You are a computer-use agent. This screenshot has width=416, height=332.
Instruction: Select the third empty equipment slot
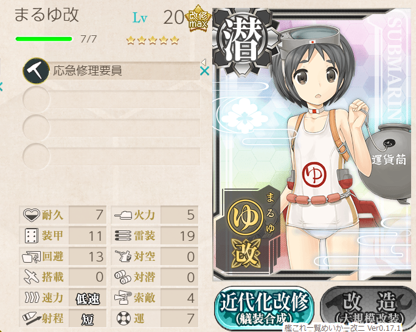(111, 128)
